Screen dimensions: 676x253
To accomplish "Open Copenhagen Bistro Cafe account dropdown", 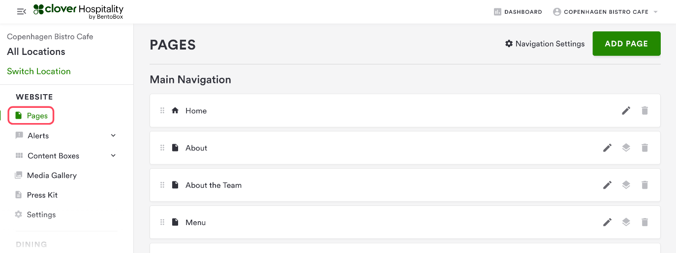I will tap(606, 12).
